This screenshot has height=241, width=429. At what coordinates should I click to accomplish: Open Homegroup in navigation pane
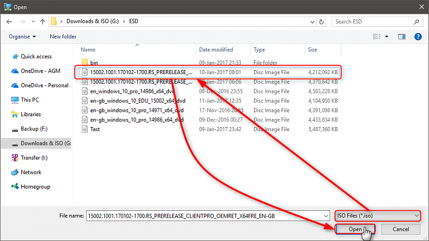tap(35, 187)
